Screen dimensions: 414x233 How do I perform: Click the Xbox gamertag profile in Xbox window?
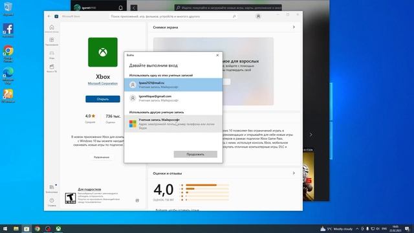tap(85, 8)
